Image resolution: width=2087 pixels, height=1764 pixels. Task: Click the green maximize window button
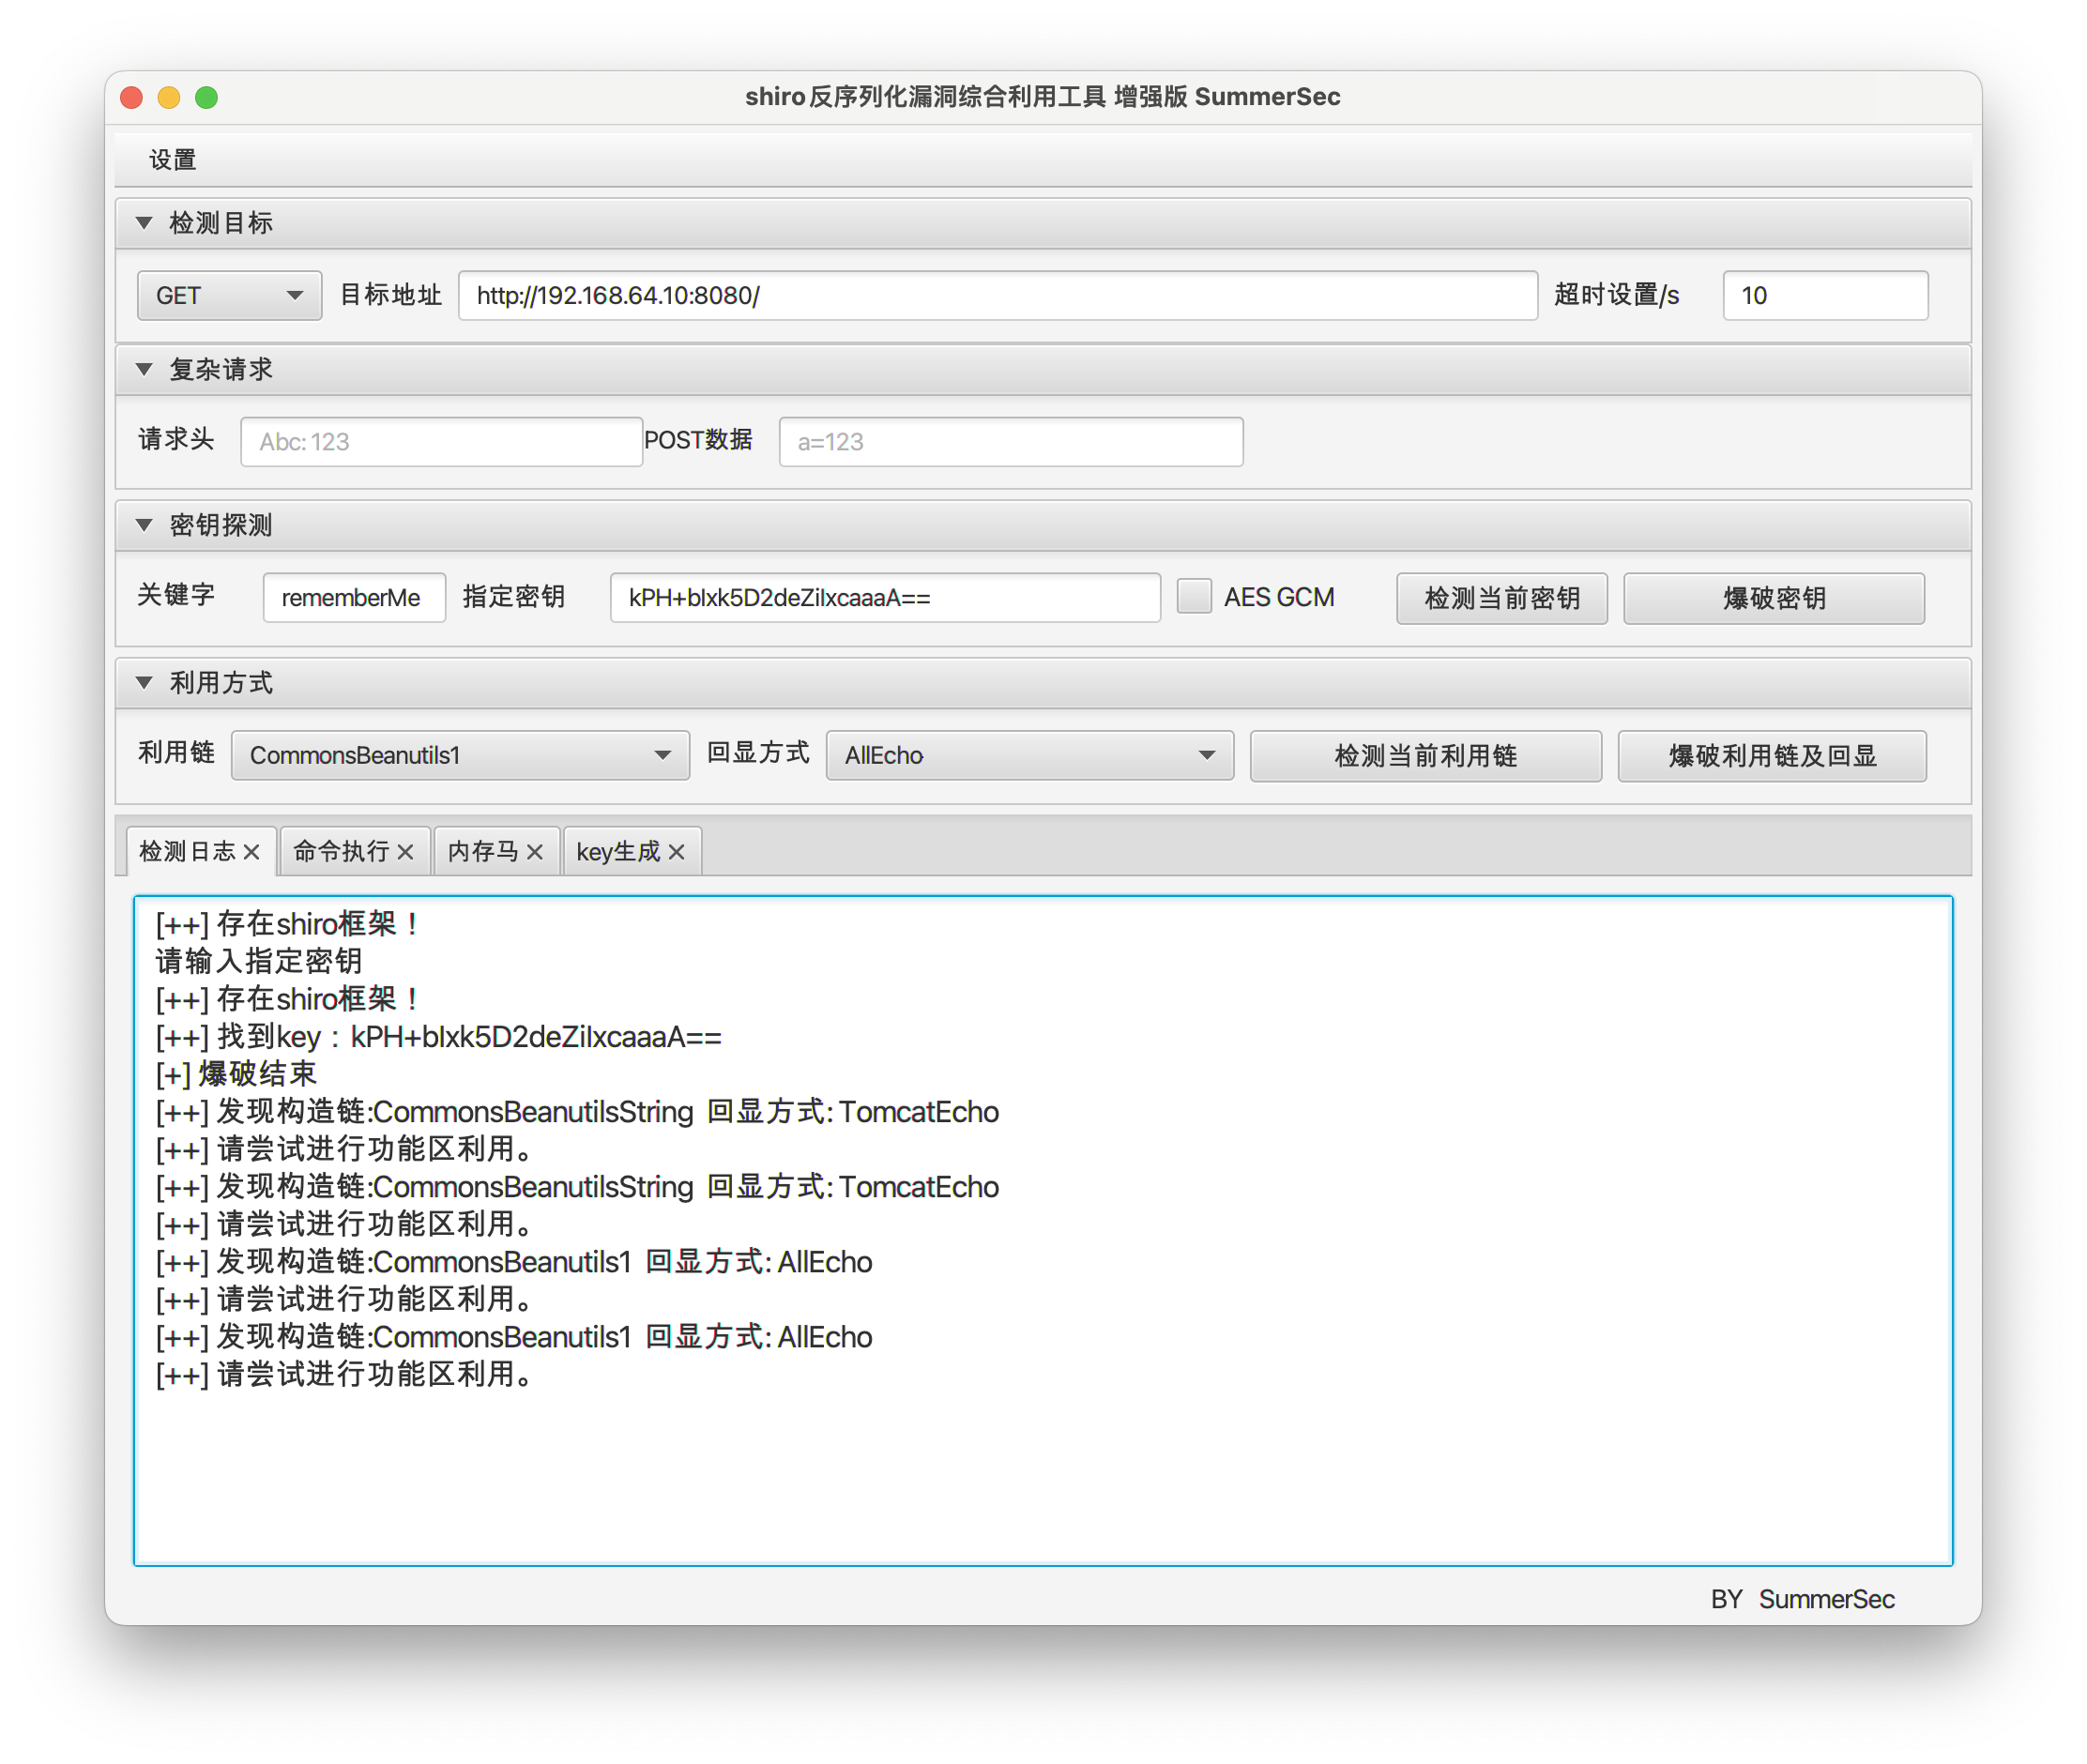pos(206,97)
